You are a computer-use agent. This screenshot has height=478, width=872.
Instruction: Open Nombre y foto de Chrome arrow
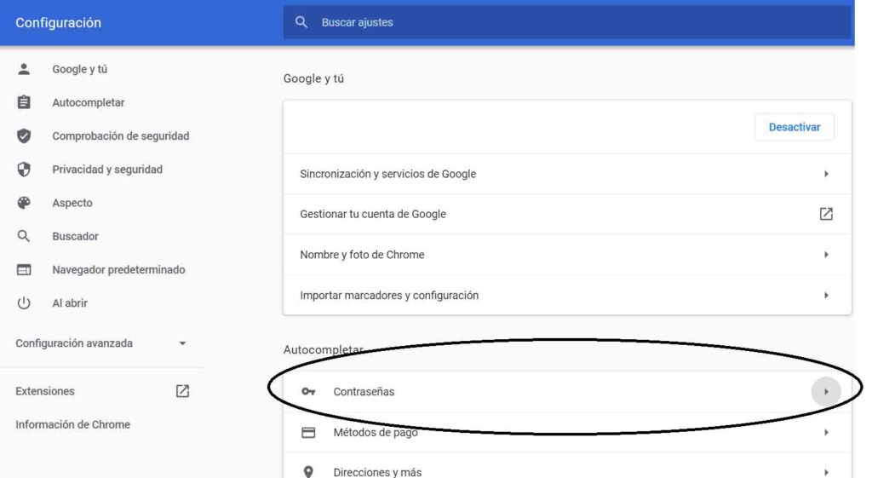[x=826, y=255]
